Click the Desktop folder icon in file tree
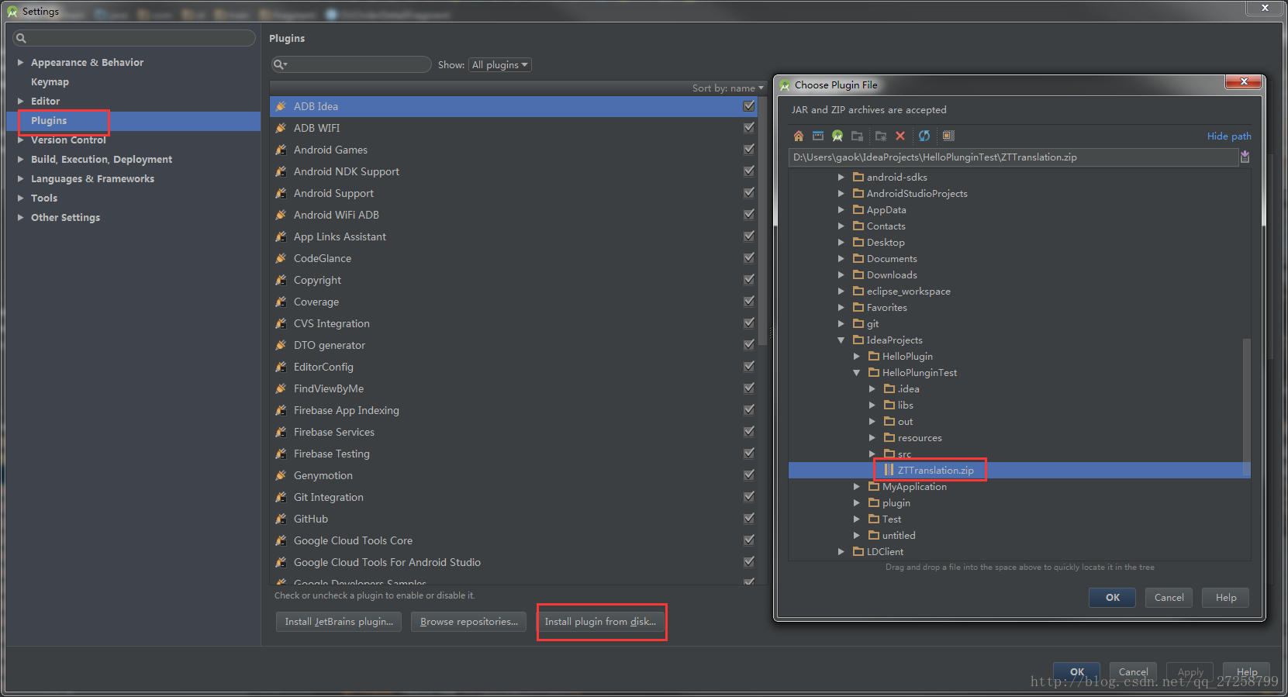 [x=858, y=242]
